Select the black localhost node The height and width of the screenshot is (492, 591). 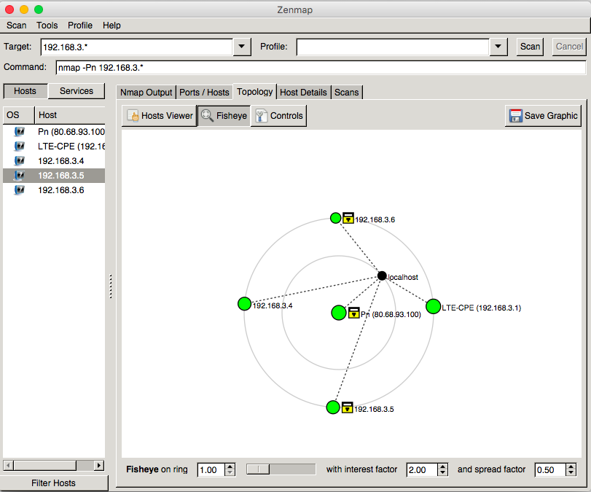pos(382,276)
